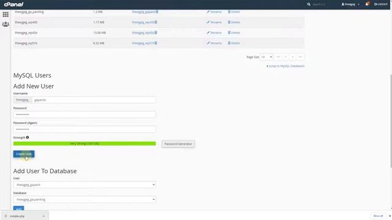
Task: Click the 13.08 MB size cell
Action: (x=99, y=32)
